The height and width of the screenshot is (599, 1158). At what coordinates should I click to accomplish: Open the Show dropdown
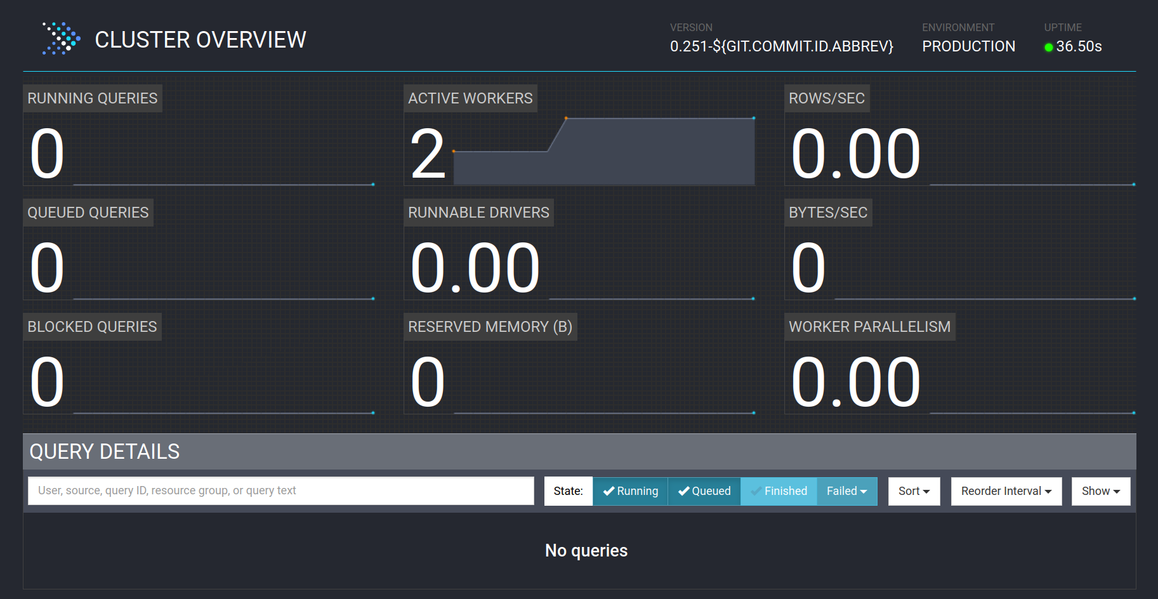pyautogui.click(x=1100, y=490)
